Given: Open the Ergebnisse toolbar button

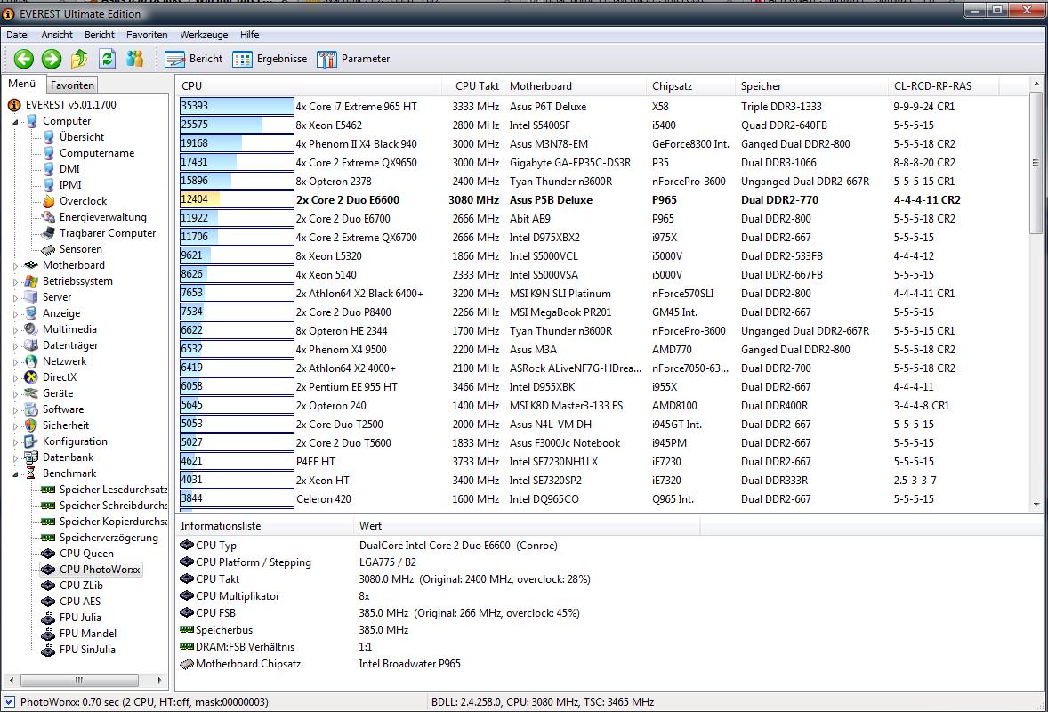Looking at the screenshot, I should [x=270, y=59].
